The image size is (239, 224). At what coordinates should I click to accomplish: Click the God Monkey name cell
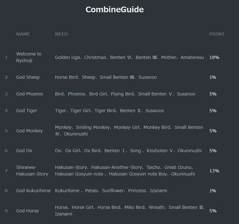coord(29,131)
